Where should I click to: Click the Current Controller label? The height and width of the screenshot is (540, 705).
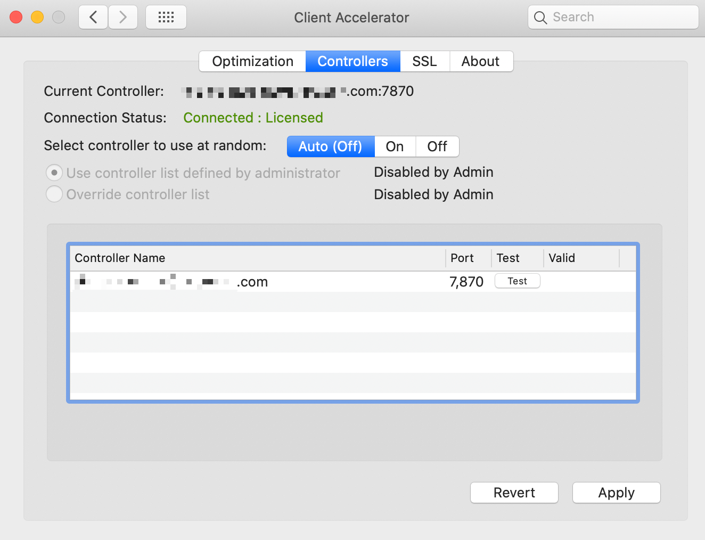pos(104,92)
